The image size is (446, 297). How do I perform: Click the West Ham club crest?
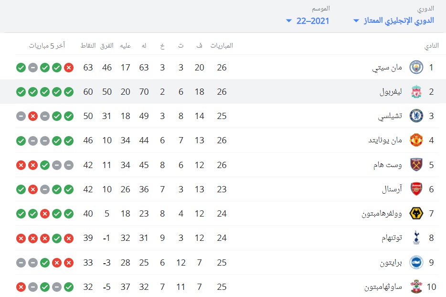pos(416,165)
